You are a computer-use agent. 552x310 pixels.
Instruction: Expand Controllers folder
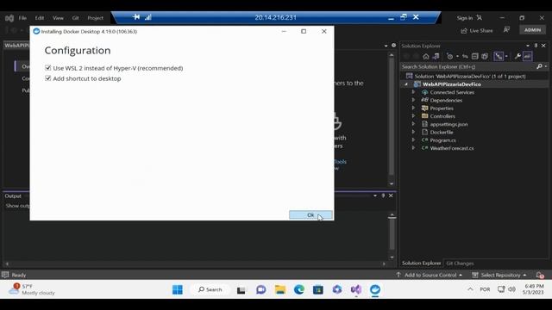pos(414,116)
